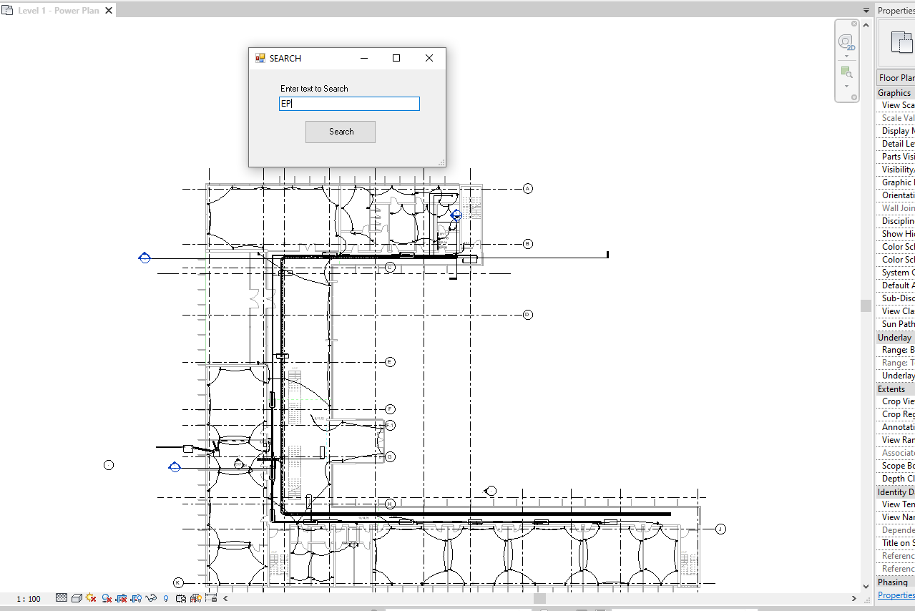Image resolution: width=915 pixels, height=611 pixels.
Task: Click Reveal Hidden Elements lightbulb icon
Action: click(166, 598)
